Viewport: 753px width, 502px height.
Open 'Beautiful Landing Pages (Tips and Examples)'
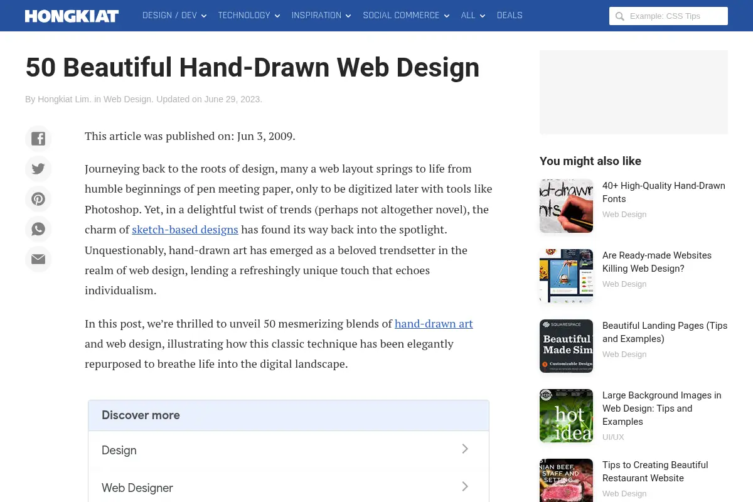click(665, 332)
